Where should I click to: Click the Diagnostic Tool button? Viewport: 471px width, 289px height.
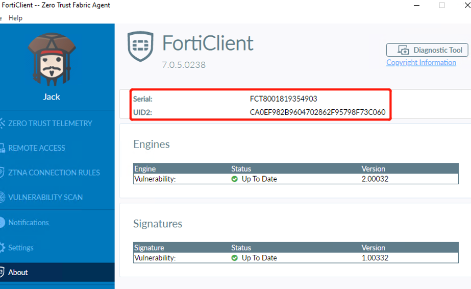pyautogui.click(x=427, y=50)
